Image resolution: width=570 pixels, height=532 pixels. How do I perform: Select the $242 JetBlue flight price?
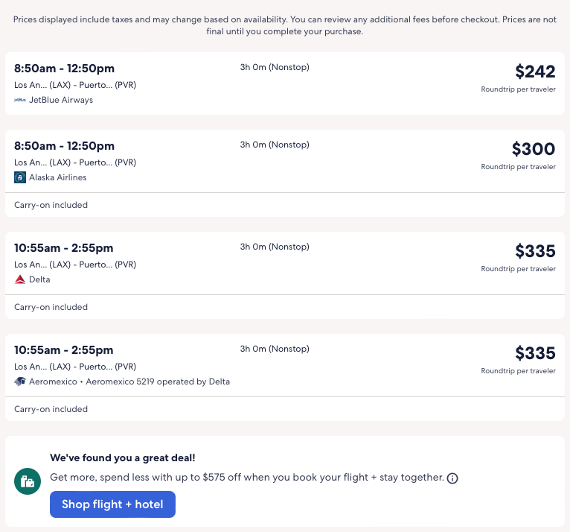click(535, 72)
